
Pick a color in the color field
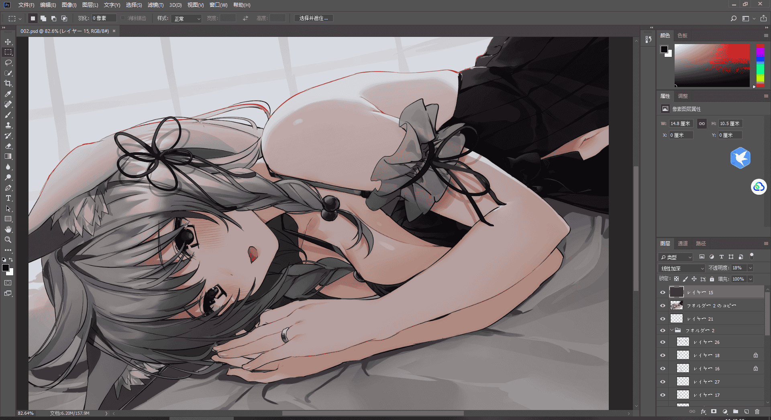tap(712, 65)
